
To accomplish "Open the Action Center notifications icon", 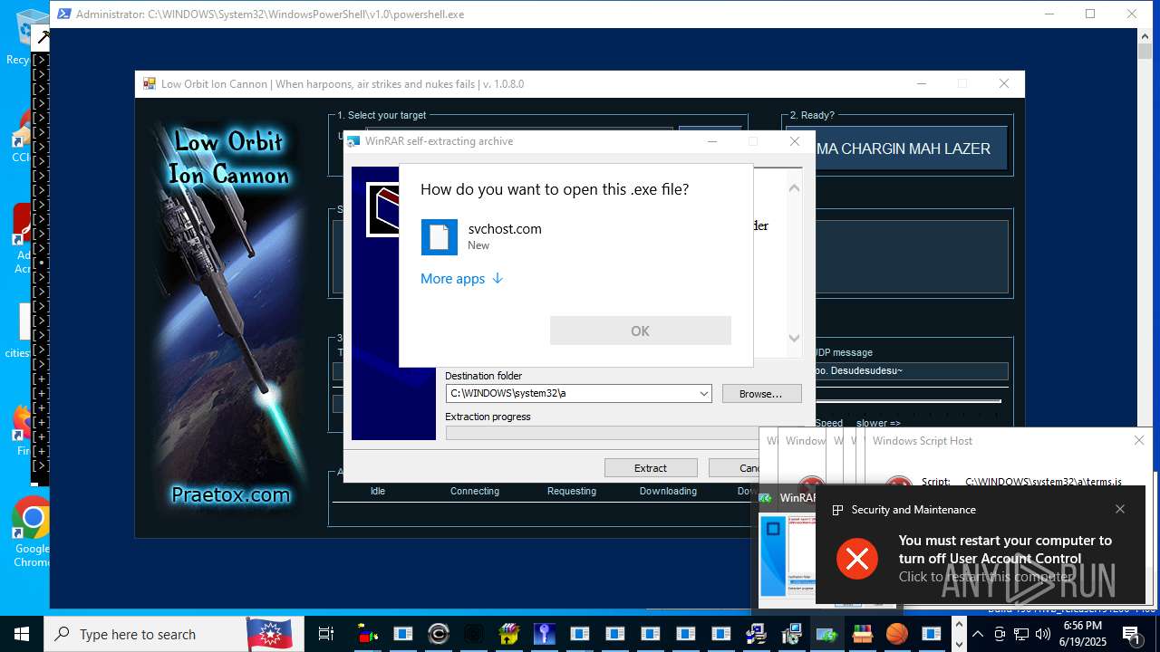I will tap(1130, 634).
